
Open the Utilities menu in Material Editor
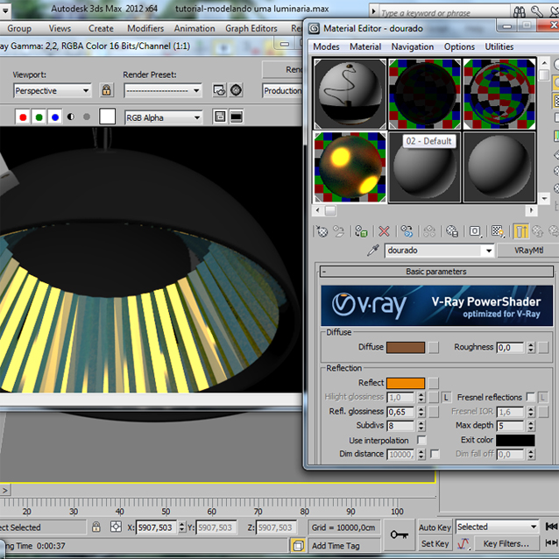[499, 46]
